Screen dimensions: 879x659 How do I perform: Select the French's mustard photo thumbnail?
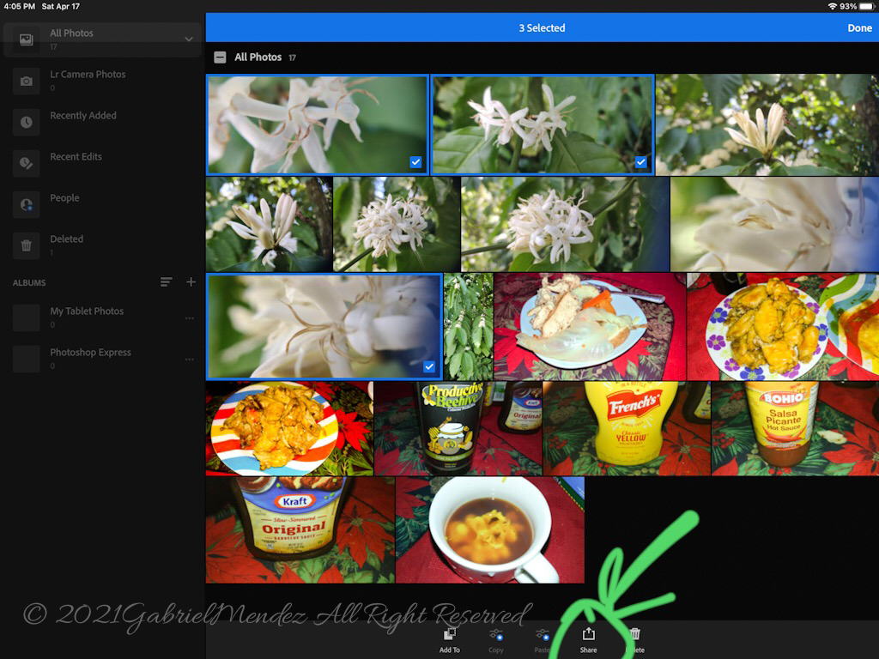626,429
